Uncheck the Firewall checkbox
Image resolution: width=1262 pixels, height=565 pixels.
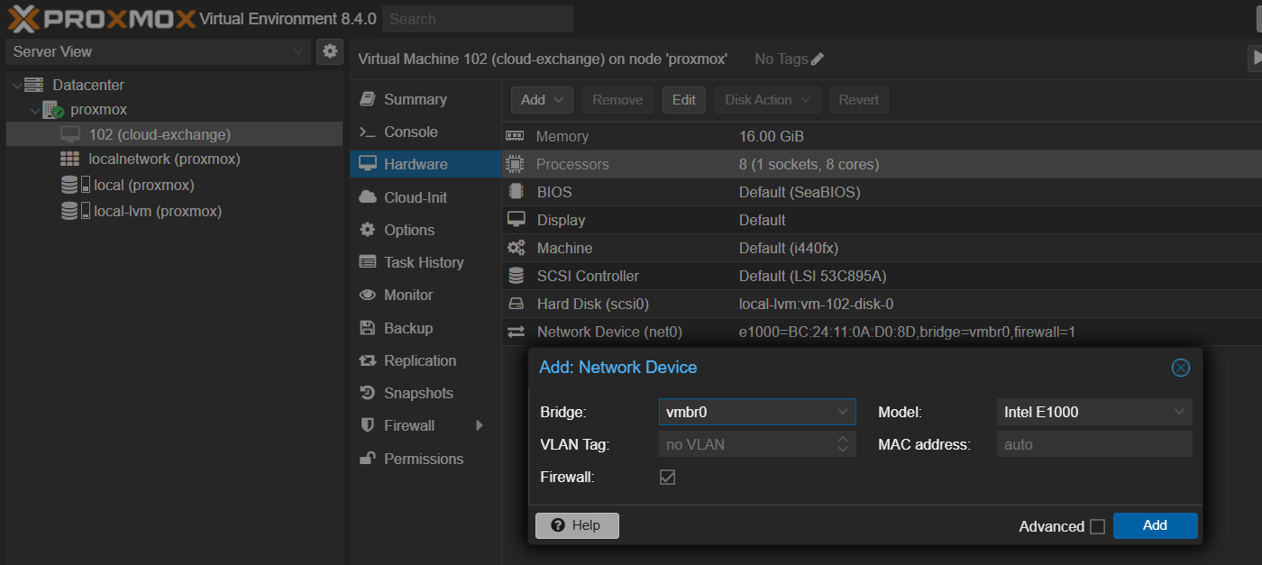pos(667,477)
